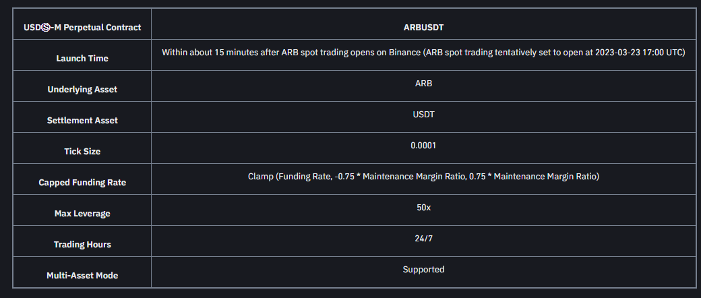
Task: Click the Multi-Asset Mode row label
Action: (82, 276)
